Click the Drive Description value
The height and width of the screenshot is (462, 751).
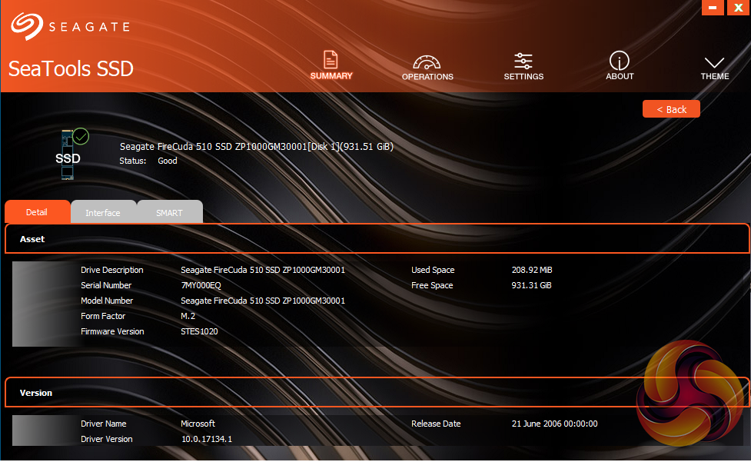coord(263,270)
